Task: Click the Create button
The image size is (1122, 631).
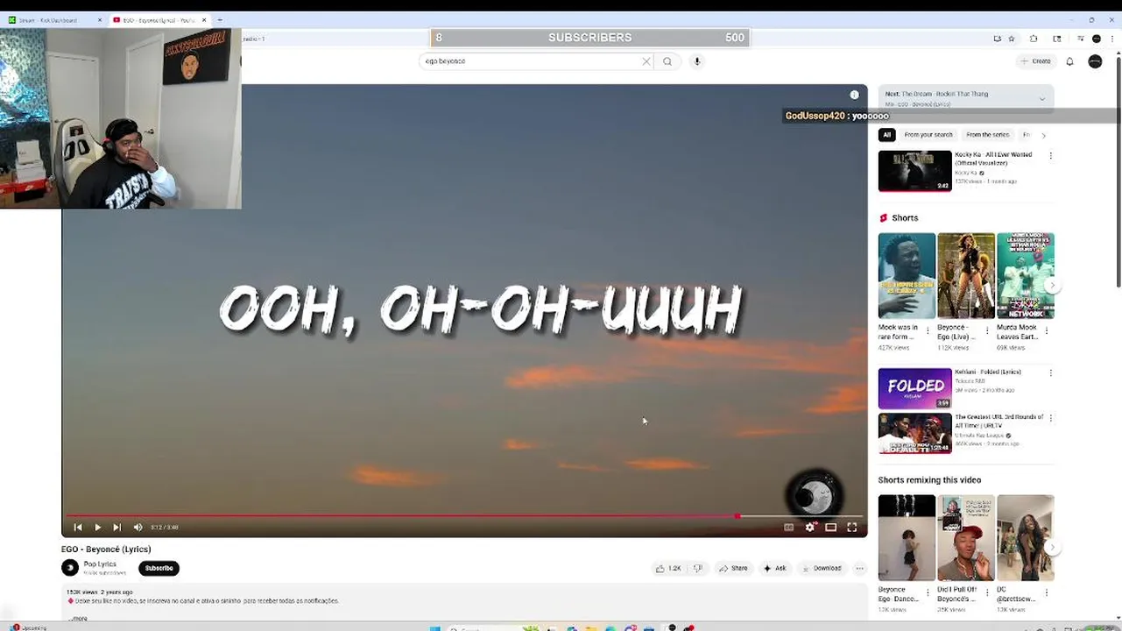Action: pos(1035,61)
